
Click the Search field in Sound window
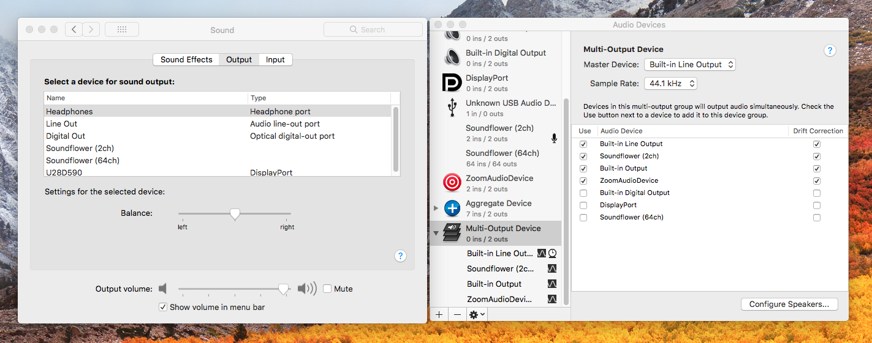tap(373, 29)
